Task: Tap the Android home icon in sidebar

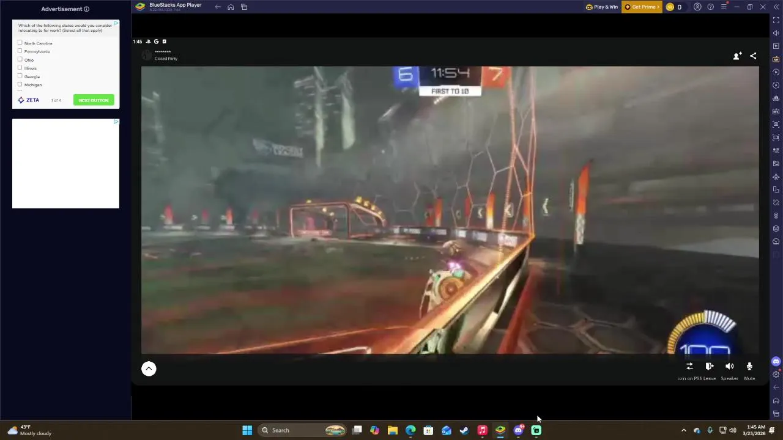Action: pyautogui.click(x=776, y=401)
